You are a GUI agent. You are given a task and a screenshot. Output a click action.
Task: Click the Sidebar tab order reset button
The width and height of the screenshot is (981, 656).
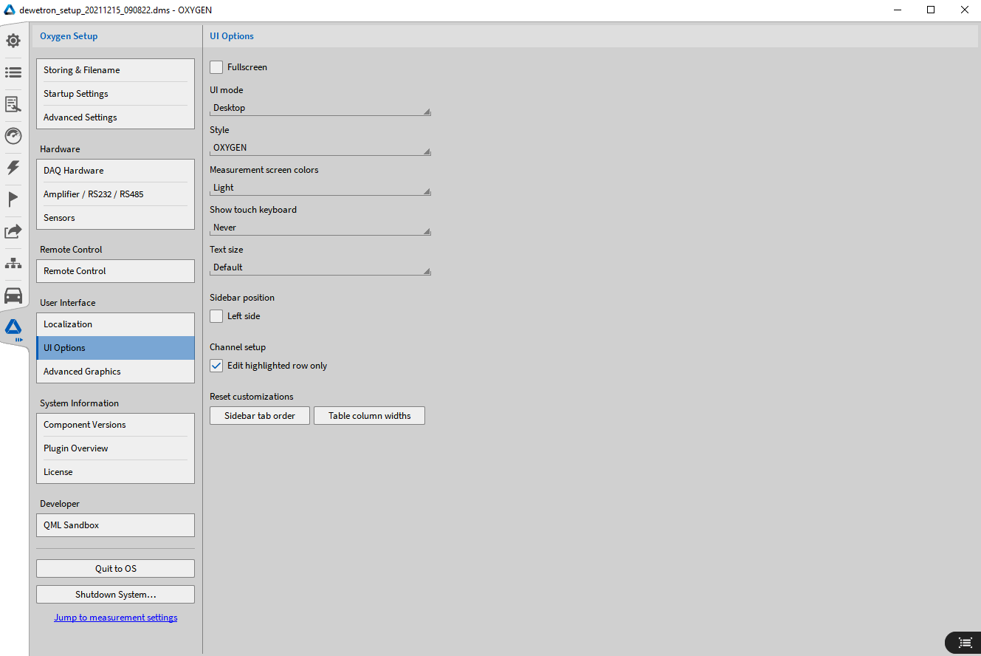point(260,416)
